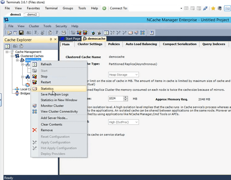231x180 pixels.
Task: Choose Monitor Cluster from the context menu
Action: (59, 106)
